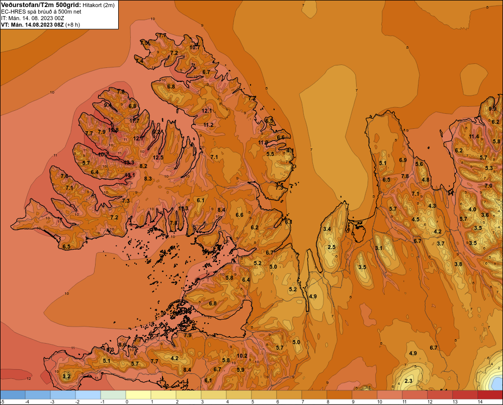Select the legend color swatch between 12 and 13
This screenshot has height=405, width=503.
(x=440, y=395)
